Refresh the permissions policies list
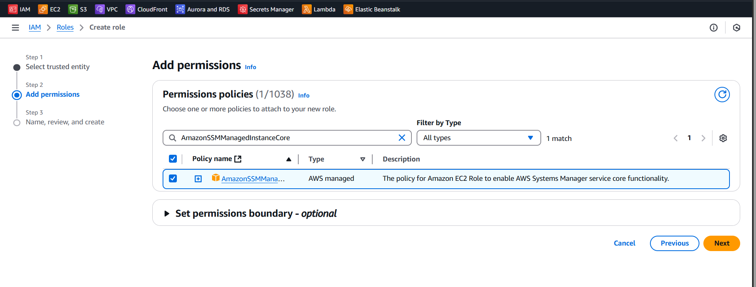This screenshot has height=287, width=756. 722,94
